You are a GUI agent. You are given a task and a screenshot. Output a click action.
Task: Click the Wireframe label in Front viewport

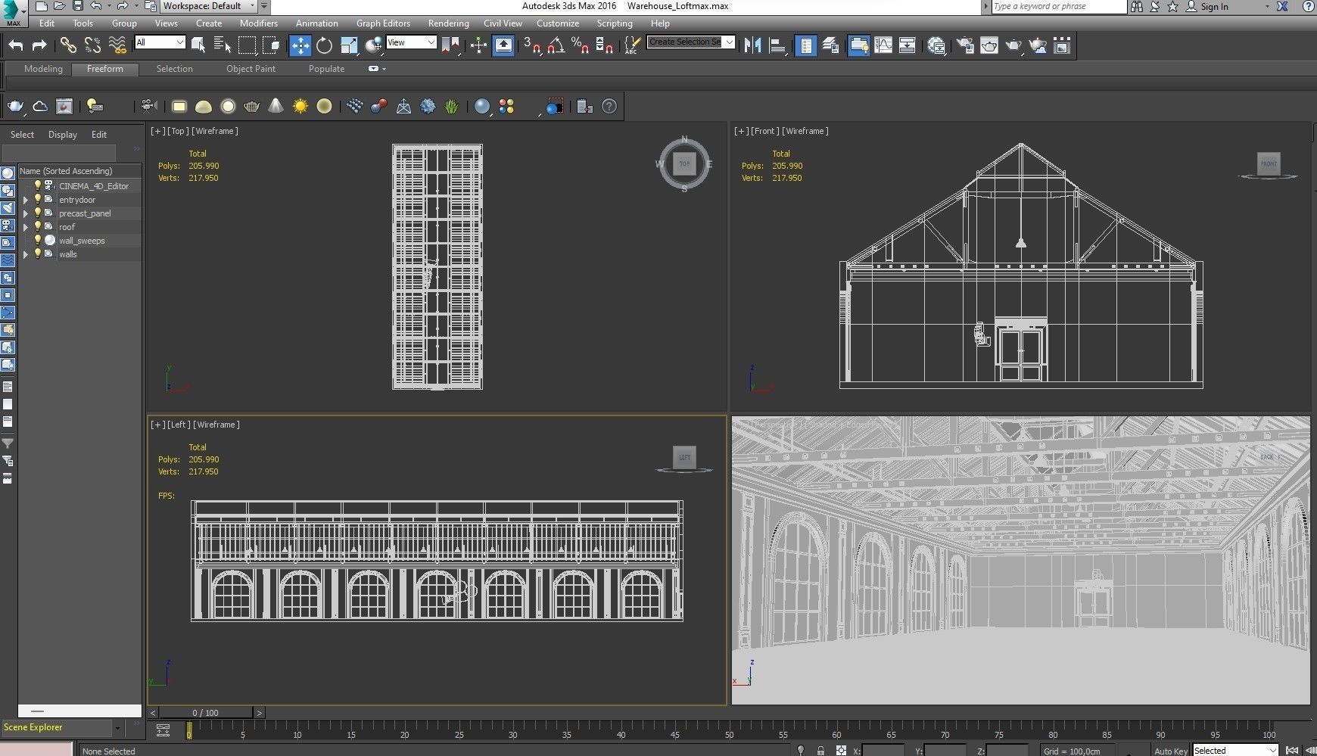coord(805,131)
